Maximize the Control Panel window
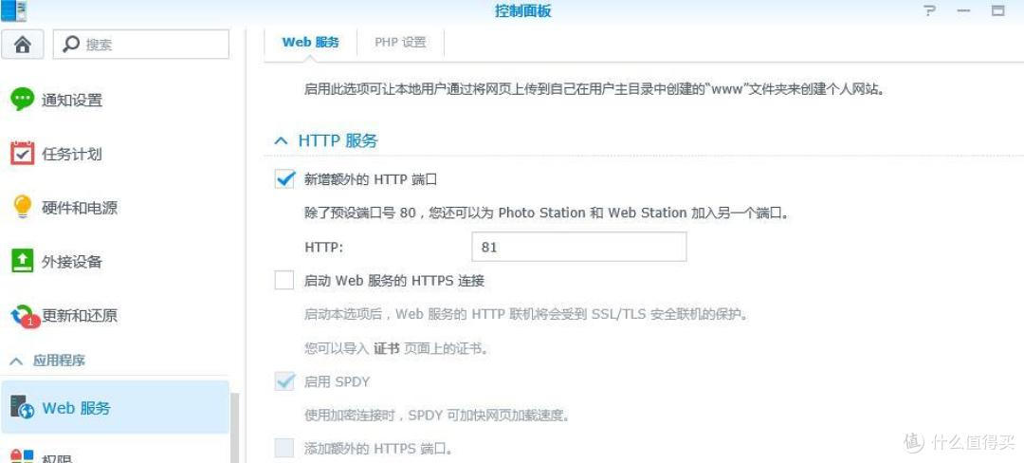Screen dimensions: 1024x463 pyautogui.click(x=997, y=11)
